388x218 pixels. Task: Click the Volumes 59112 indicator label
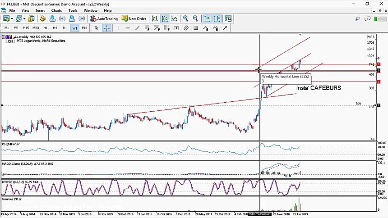tap(12, 199)
